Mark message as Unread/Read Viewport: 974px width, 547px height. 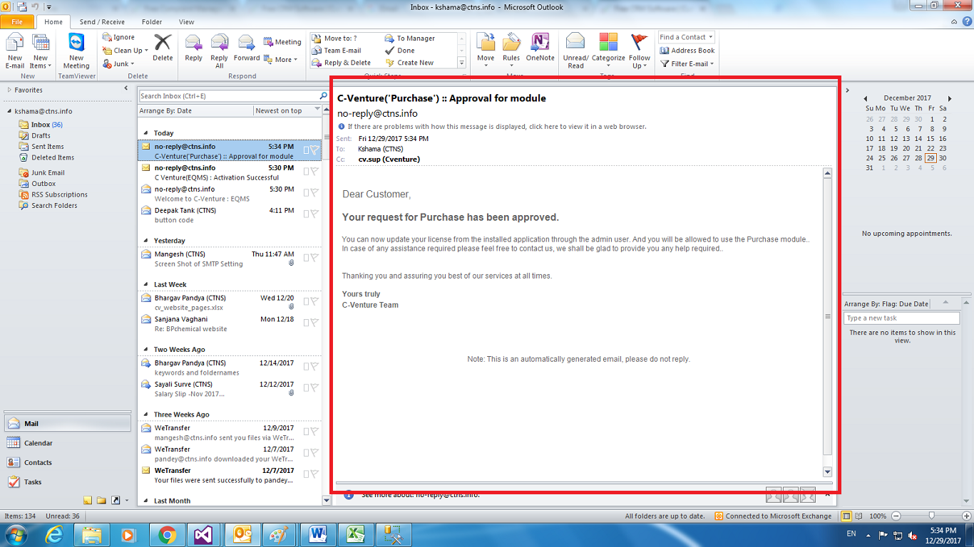pos(575,51)
